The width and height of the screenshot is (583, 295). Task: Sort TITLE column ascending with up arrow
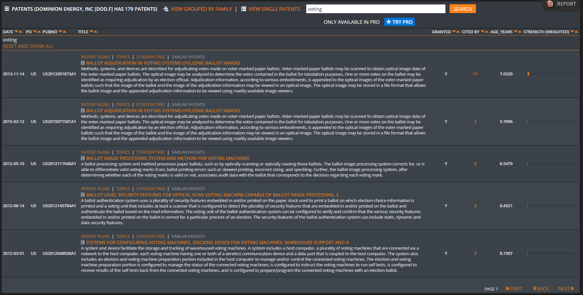click(96, 32)
